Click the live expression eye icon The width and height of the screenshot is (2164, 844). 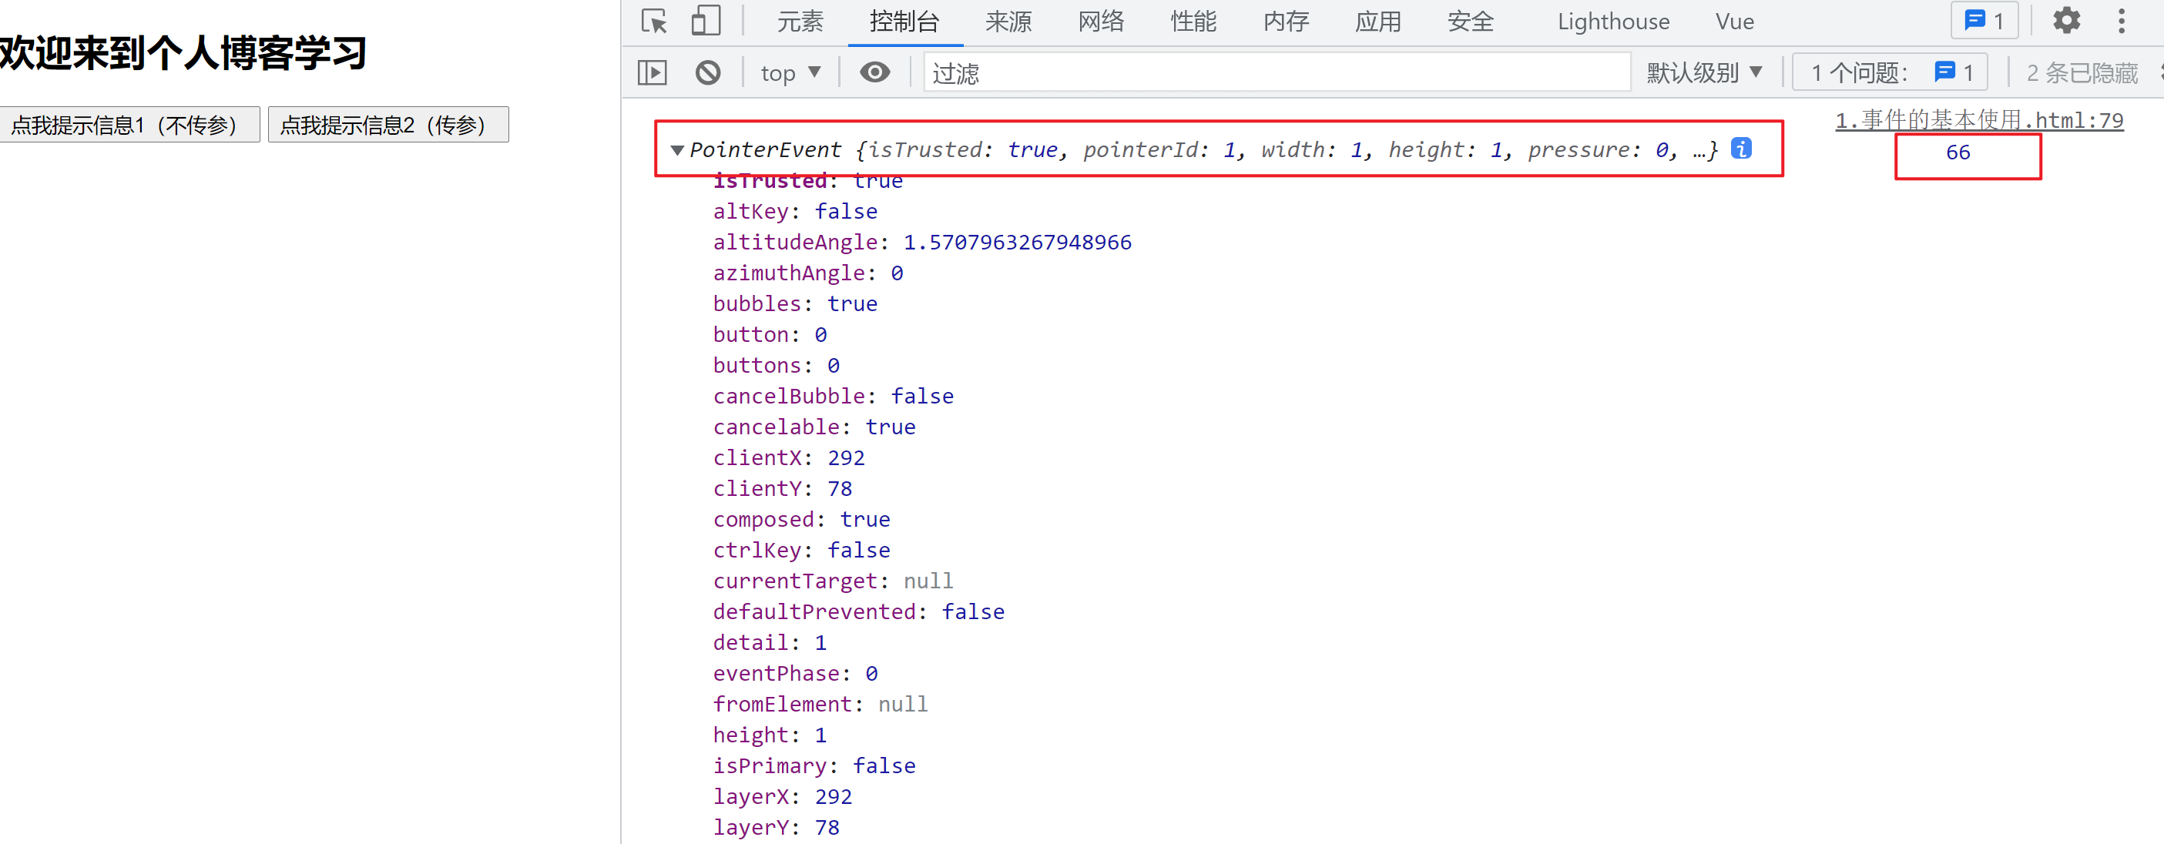click(874, 73)
